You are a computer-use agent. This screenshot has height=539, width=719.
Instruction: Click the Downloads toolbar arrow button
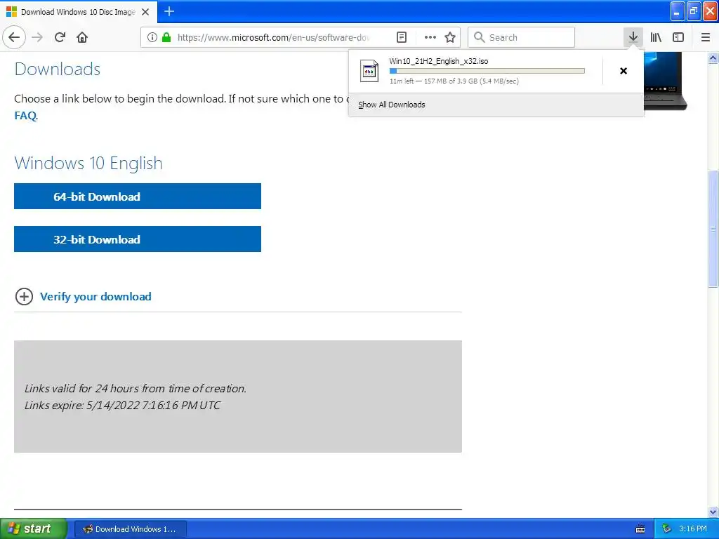pyautogui.click(x=633, y=37)
